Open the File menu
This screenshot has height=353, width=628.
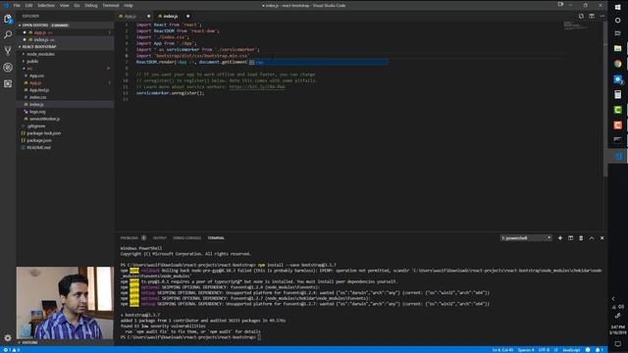[x=17, y=6]
